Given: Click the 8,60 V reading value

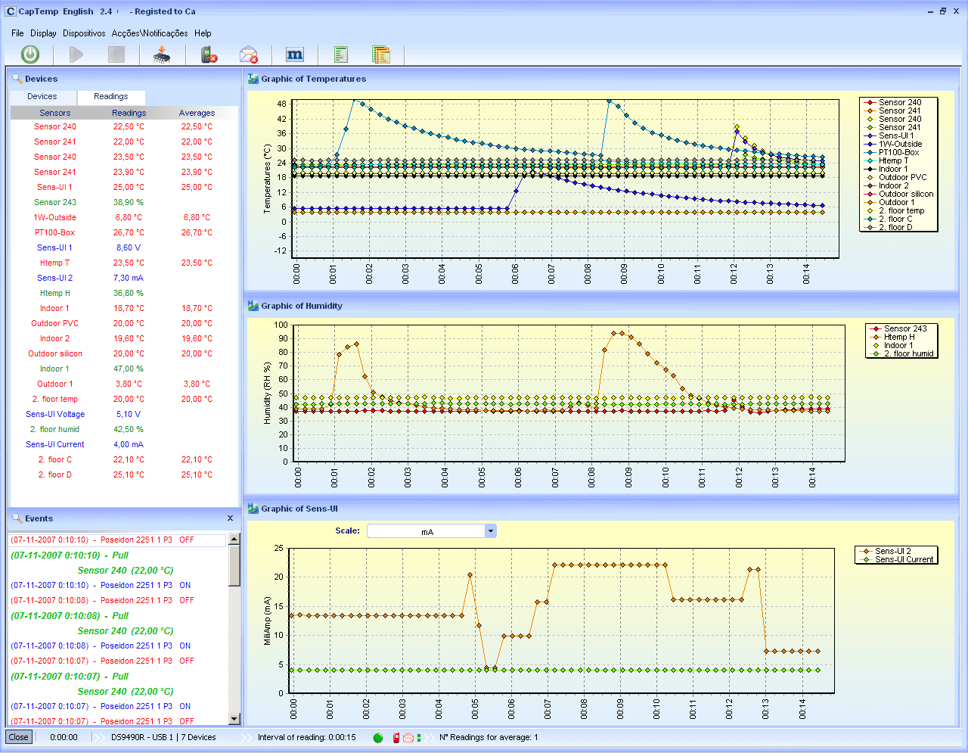Looking at the screenshot, I should click(129, 247).
